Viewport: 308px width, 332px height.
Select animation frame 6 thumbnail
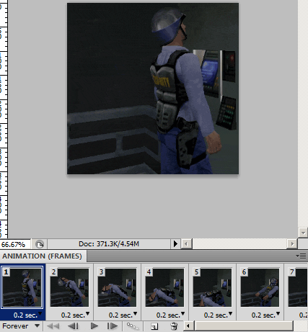[260, 287]
